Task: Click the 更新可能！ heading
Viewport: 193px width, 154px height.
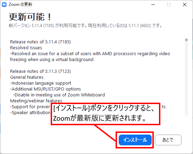Action: click(30, 17)
